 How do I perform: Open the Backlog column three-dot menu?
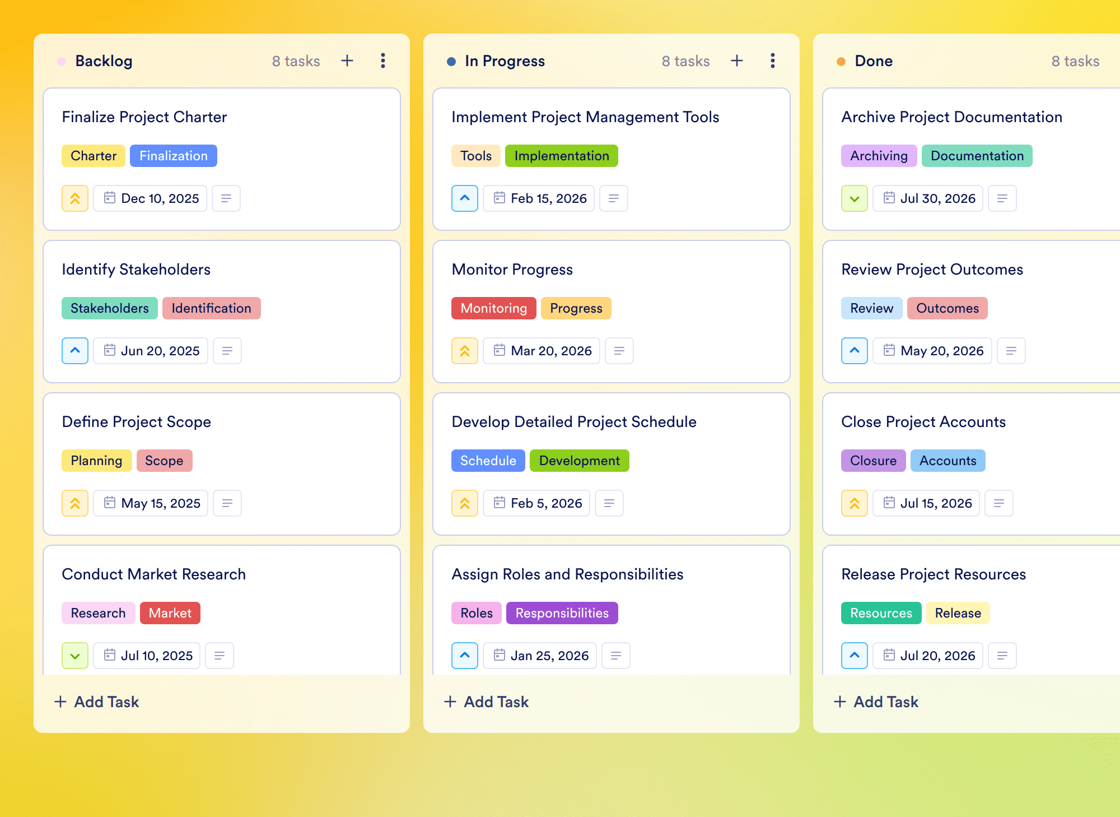pyautogui.click(x=383, y=61)
